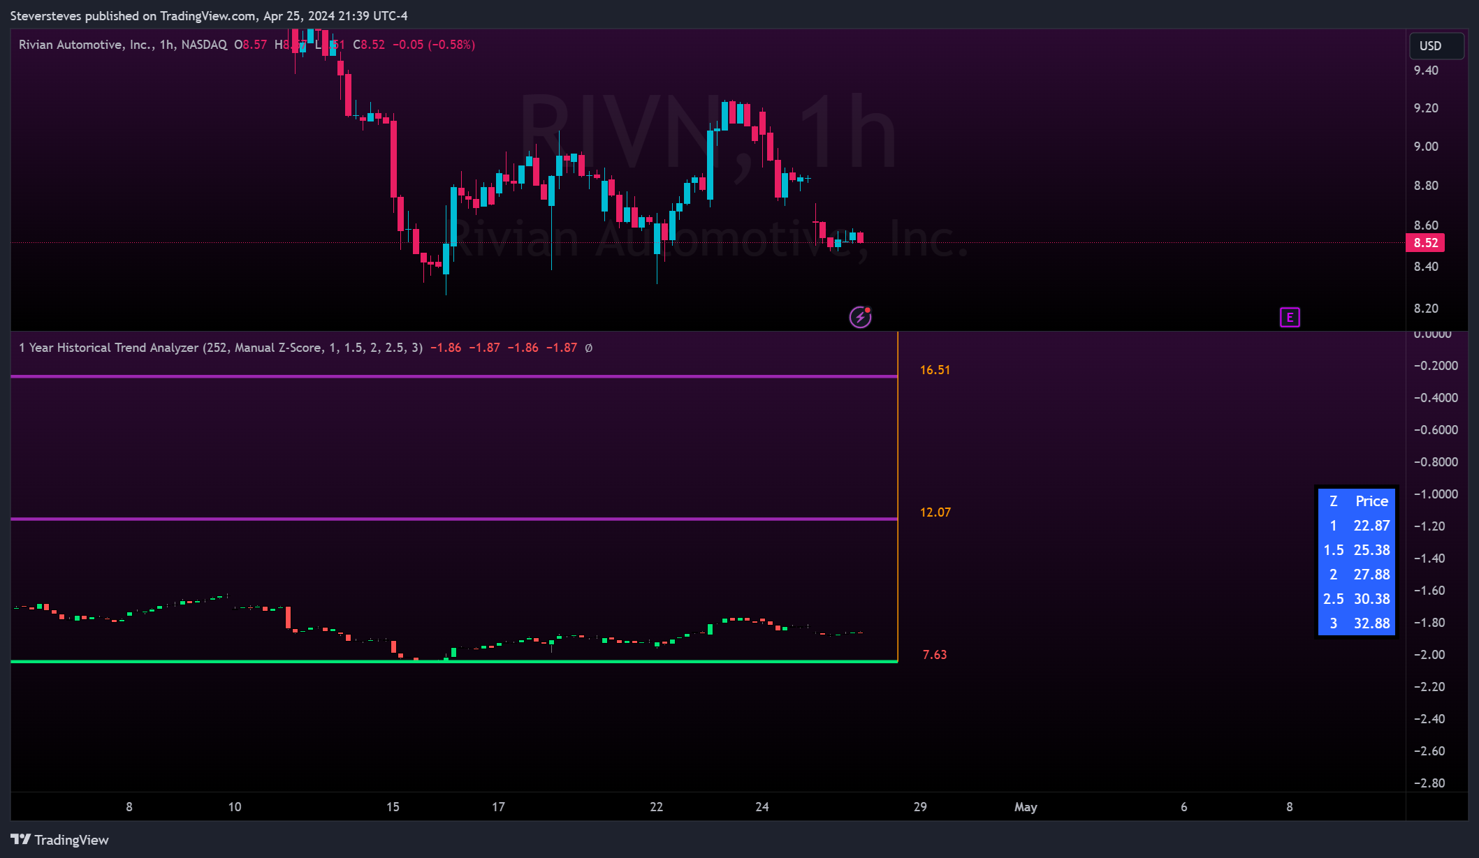Click the Z-score 1.5 price 25.38 row

pos(1357,550)
